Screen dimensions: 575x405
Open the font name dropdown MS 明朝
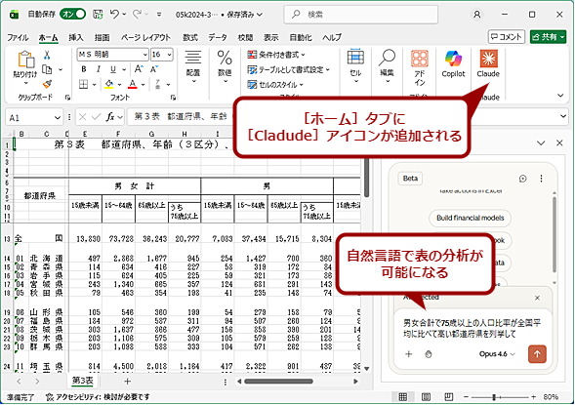(145, 55)
